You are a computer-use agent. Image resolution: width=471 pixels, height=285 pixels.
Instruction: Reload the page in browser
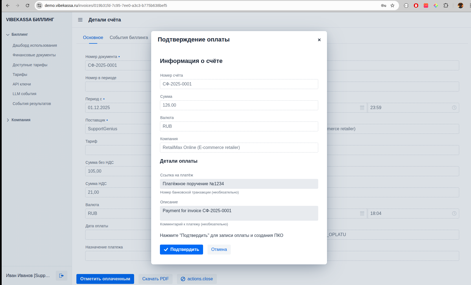(27, 5)
